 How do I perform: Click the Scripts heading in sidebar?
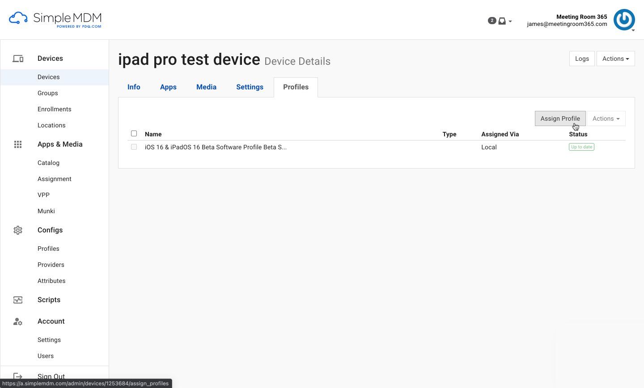(x=49, y=300)
